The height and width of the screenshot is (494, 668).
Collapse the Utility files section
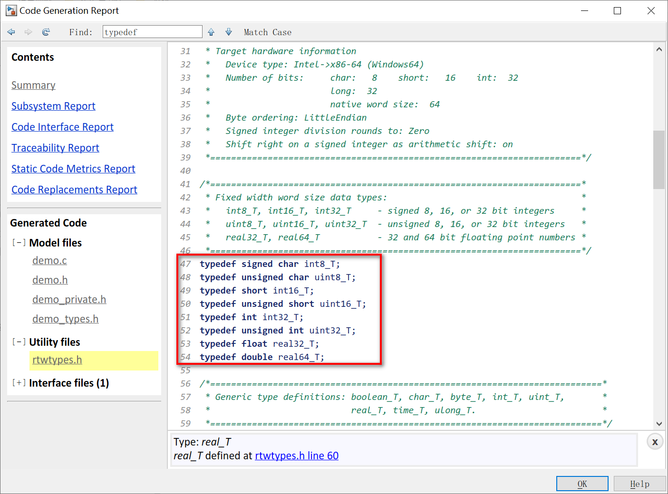pos(19,342)
